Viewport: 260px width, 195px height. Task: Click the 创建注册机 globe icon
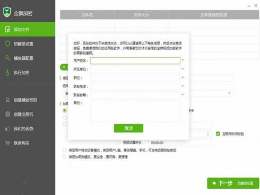point(7,114)
